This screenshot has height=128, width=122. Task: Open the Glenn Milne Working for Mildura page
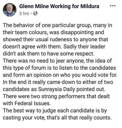click(59, 6)
